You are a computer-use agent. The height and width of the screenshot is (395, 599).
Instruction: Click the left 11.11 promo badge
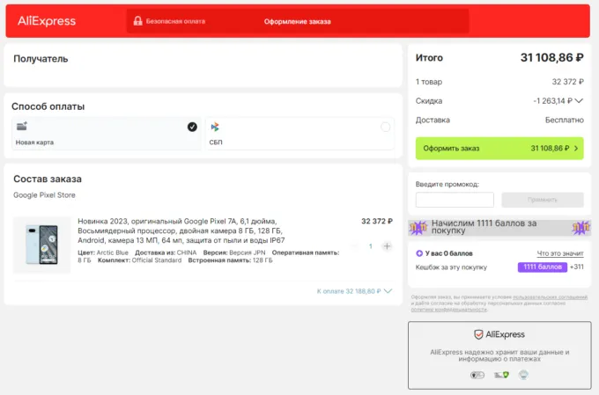[419, 228]
